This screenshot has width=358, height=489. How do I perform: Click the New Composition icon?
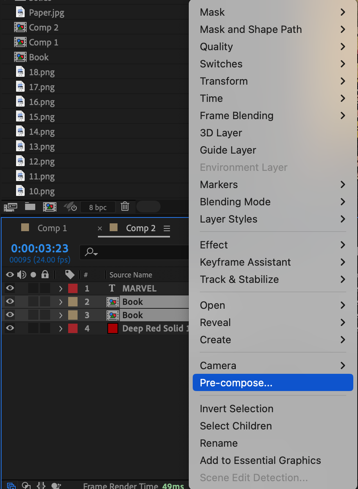point(50,207)
